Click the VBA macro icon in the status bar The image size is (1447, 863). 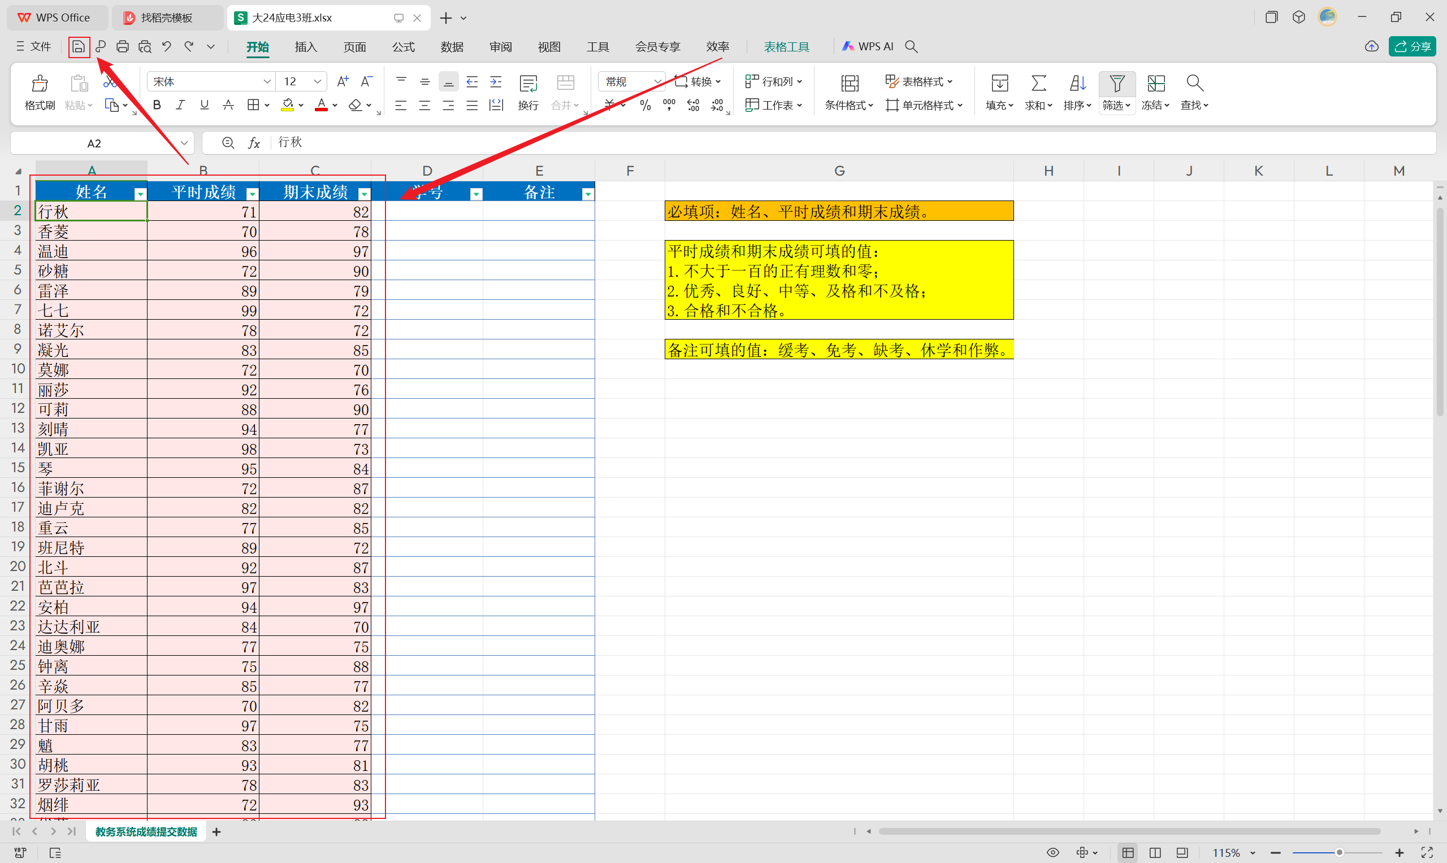pos(19,852)
